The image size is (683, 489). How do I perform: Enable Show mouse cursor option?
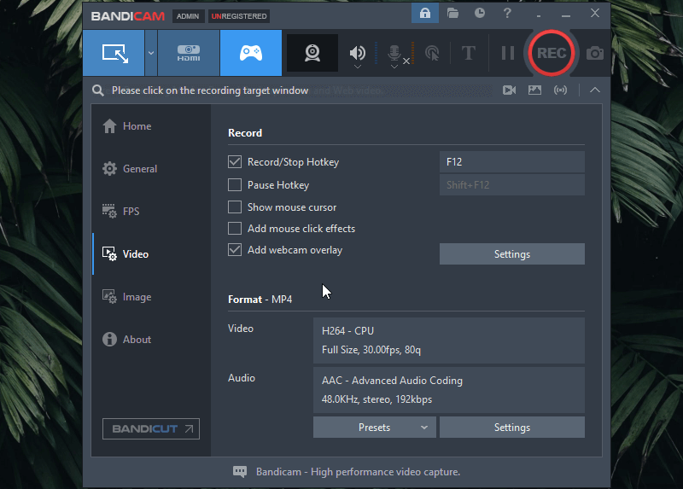[x=235, y=207]
